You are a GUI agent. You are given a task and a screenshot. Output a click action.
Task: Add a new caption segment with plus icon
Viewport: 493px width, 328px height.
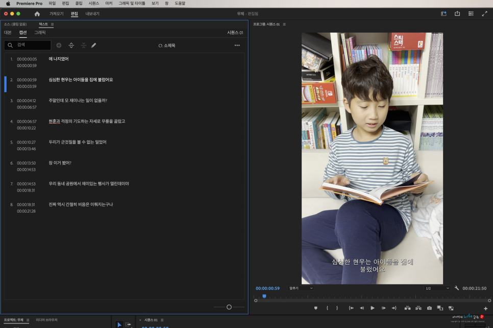tap(59, 45)
